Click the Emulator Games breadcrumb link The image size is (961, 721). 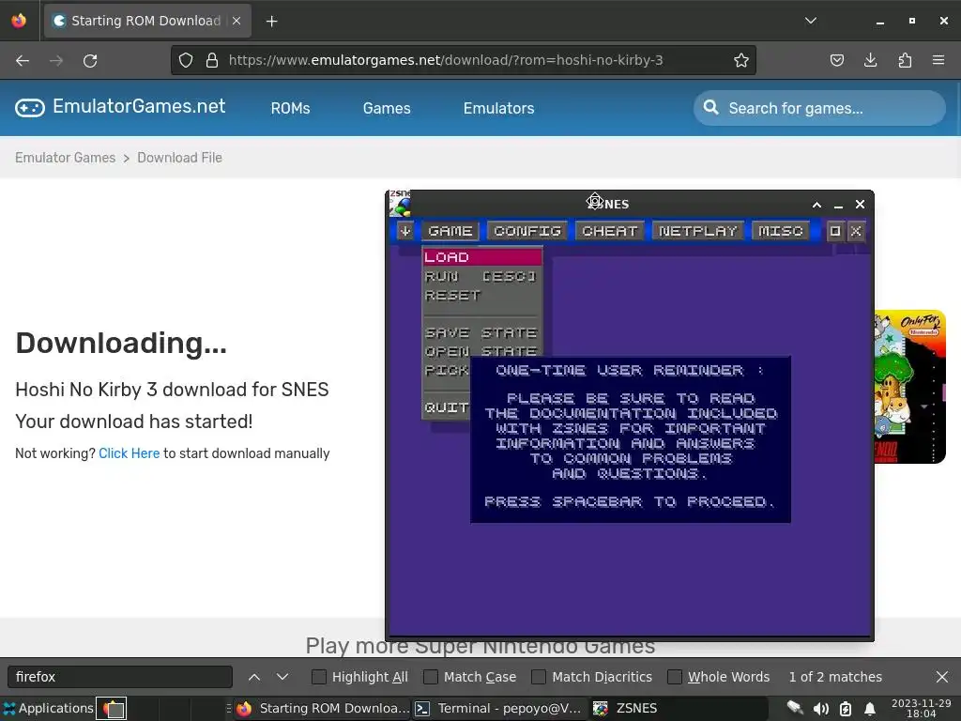pos(65,158)
